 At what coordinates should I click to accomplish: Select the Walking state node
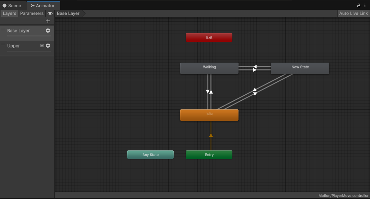(209, 68)
